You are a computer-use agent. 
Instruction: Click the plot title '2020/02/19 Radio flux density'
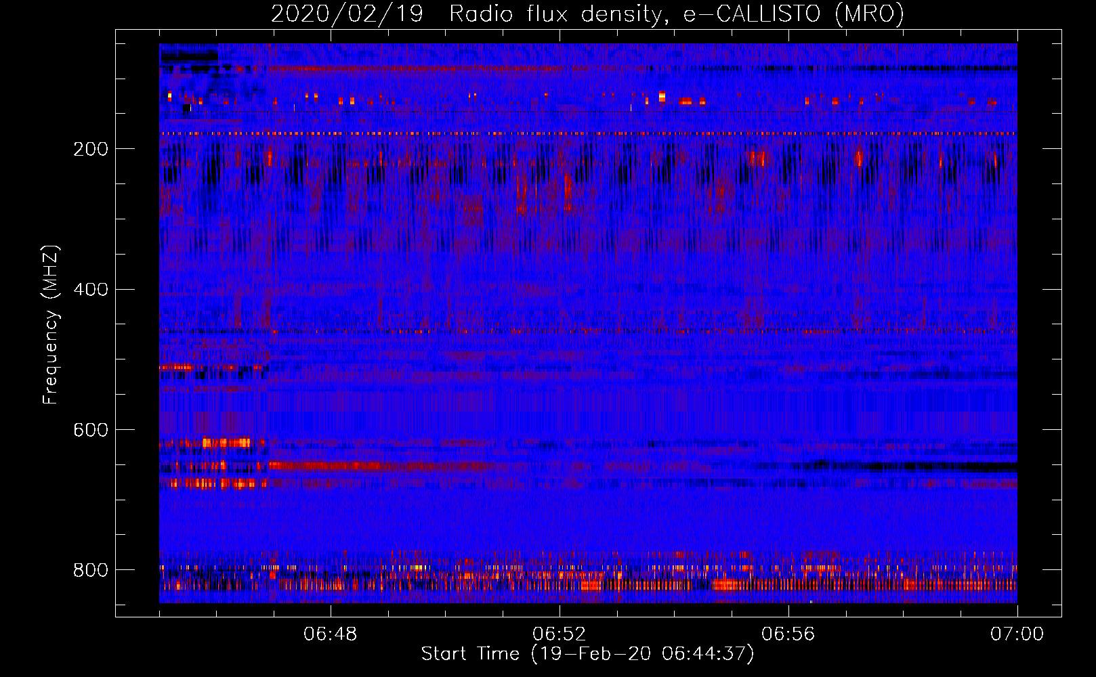(x=587, y=14)
